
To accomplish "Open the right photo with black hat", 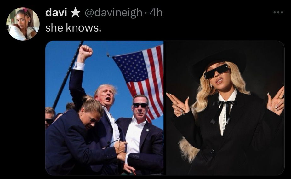I will click(225, 108).
